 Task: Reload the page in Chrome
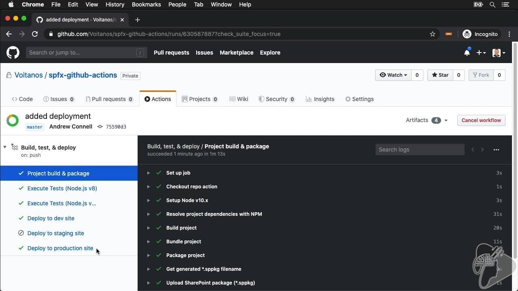(35, 34)
